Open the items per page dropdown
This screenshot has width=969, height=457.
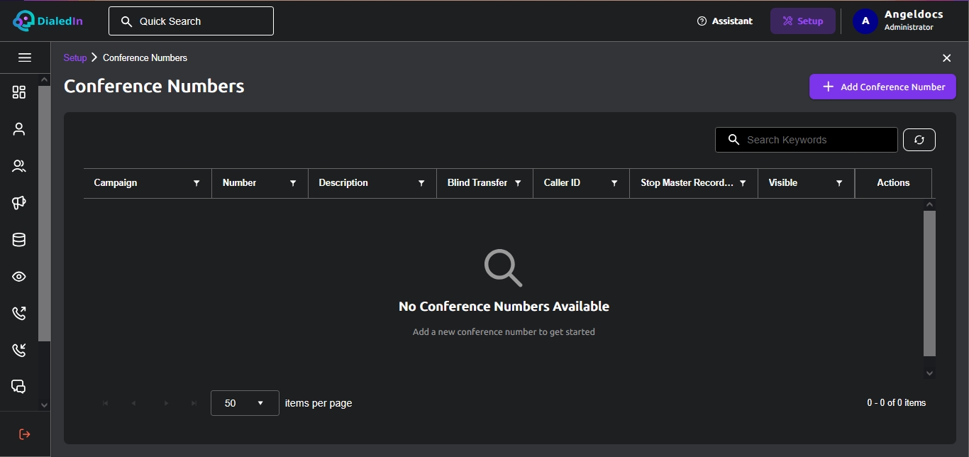coord(245,403)
